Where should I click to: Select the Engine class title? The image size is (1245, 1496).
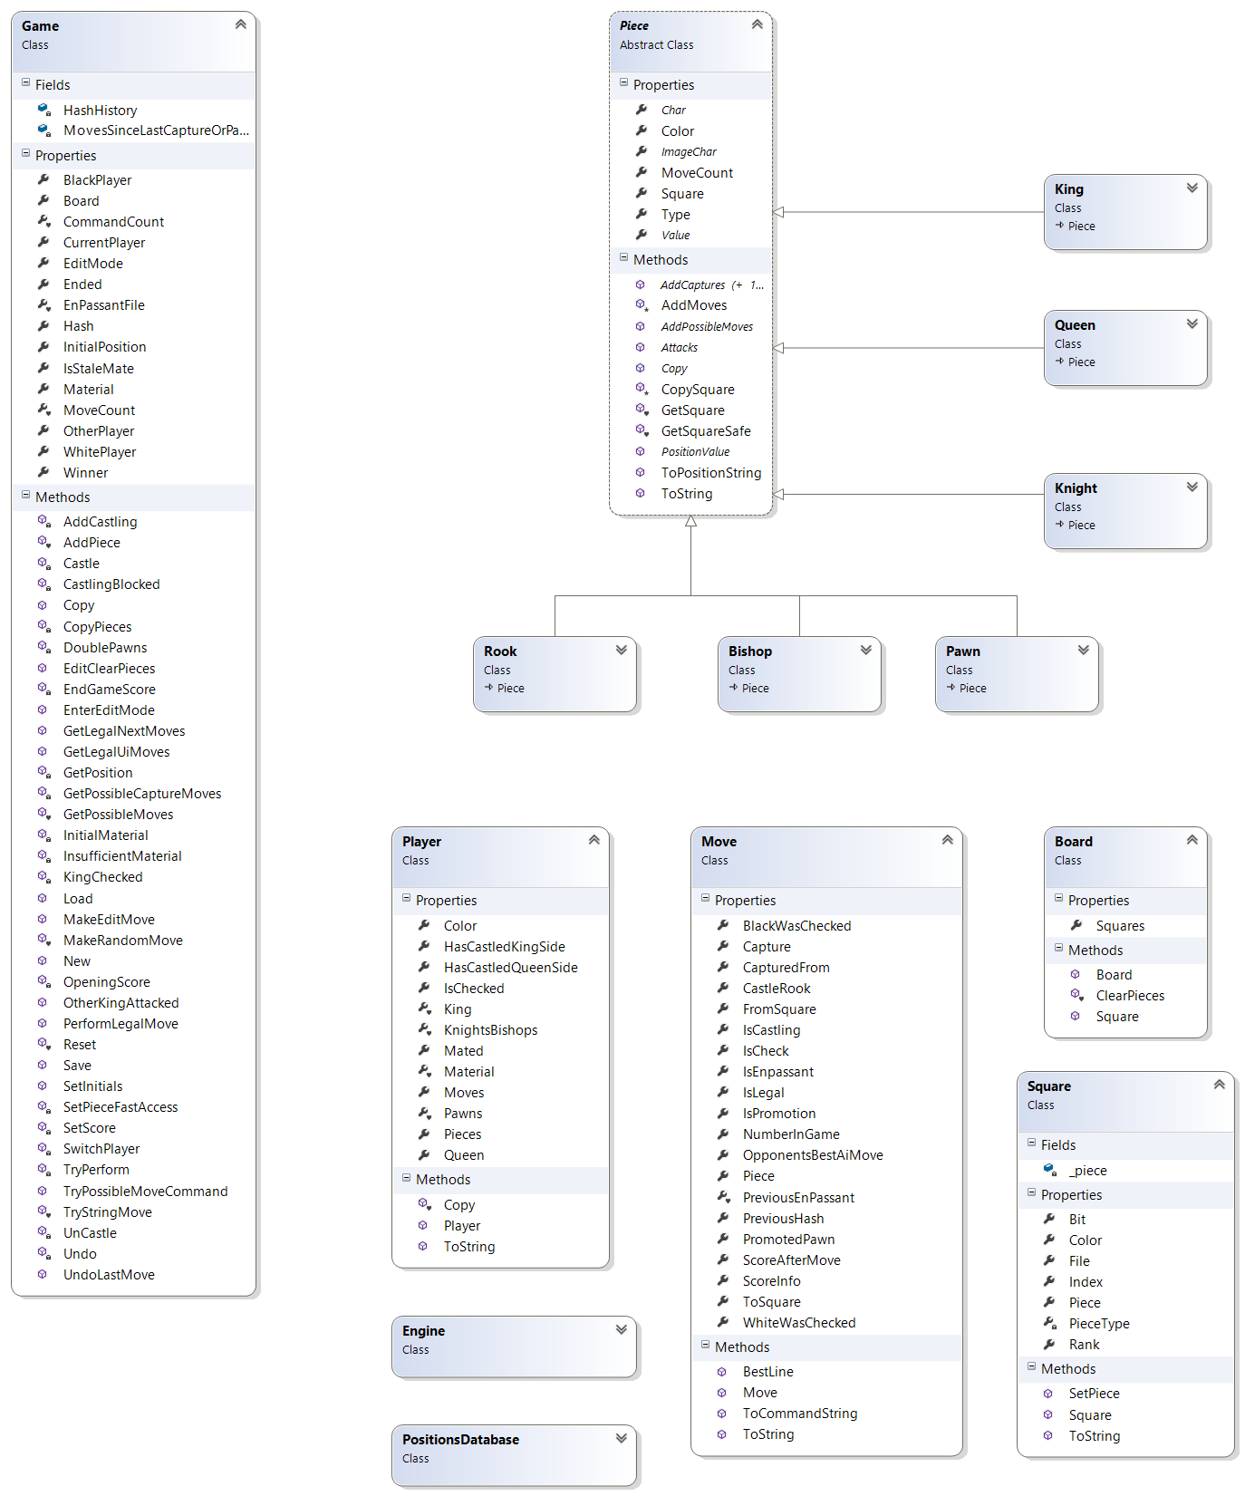tap(423, 1331)
